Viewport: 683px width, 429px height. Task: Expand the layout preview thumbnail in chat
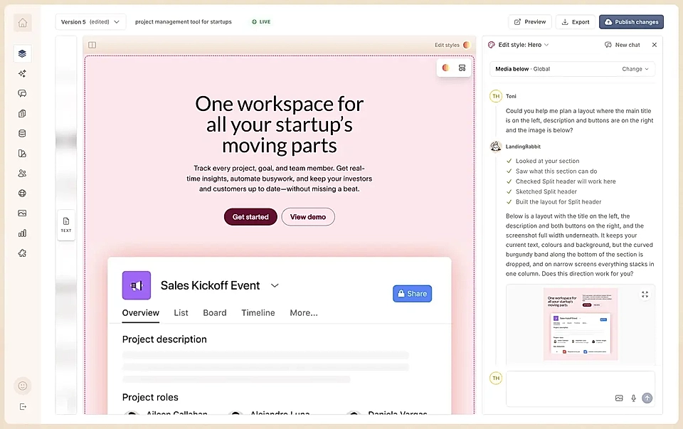(645, 295)
